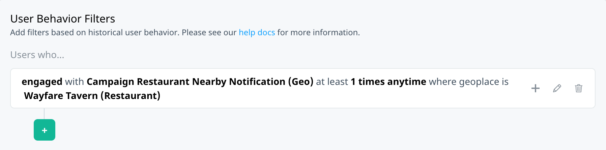The height and width of the screenshot is (150, 606).
Task: Click the User Behavior Filters heading
Action: (63, 19)
